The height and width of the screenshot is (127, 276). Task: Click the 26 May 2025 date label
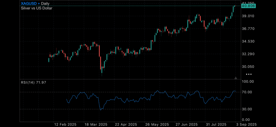tap(157, 125)
